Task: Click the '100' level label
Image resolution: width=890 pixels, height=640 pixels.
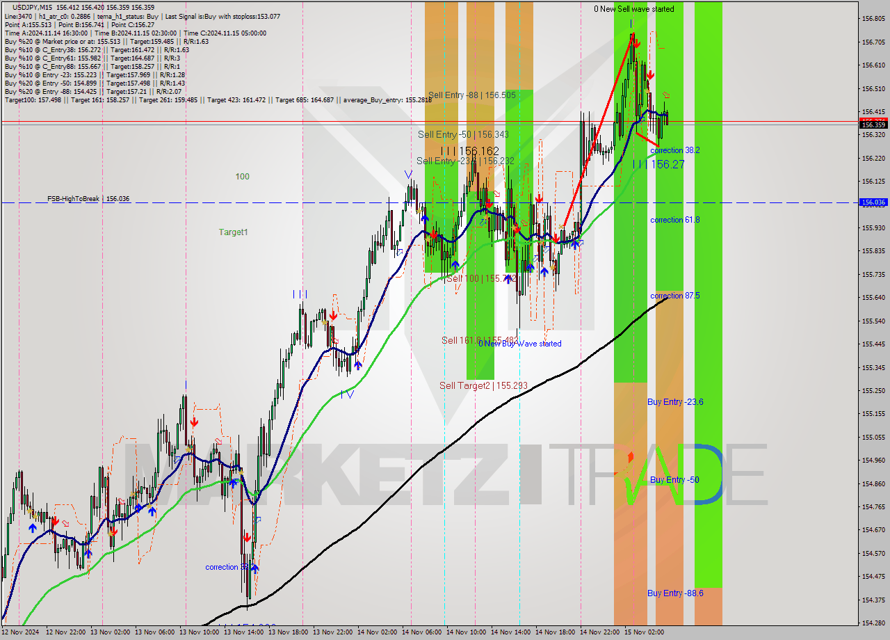Action: [242, 177]
